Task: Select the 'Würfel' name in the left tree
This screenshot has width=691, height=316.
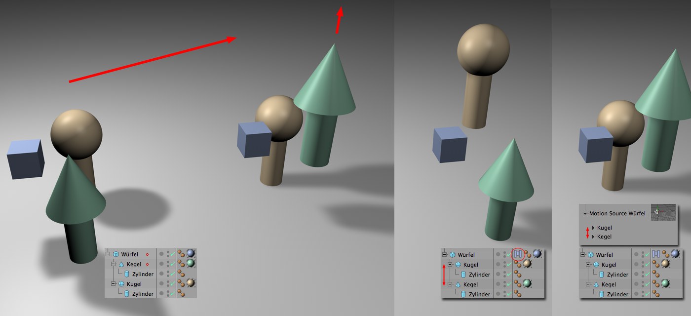Action: (x=130, y=254)
